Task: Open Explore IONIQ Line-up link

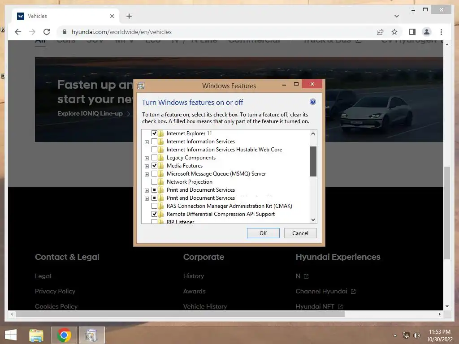Action: point(94,113)
